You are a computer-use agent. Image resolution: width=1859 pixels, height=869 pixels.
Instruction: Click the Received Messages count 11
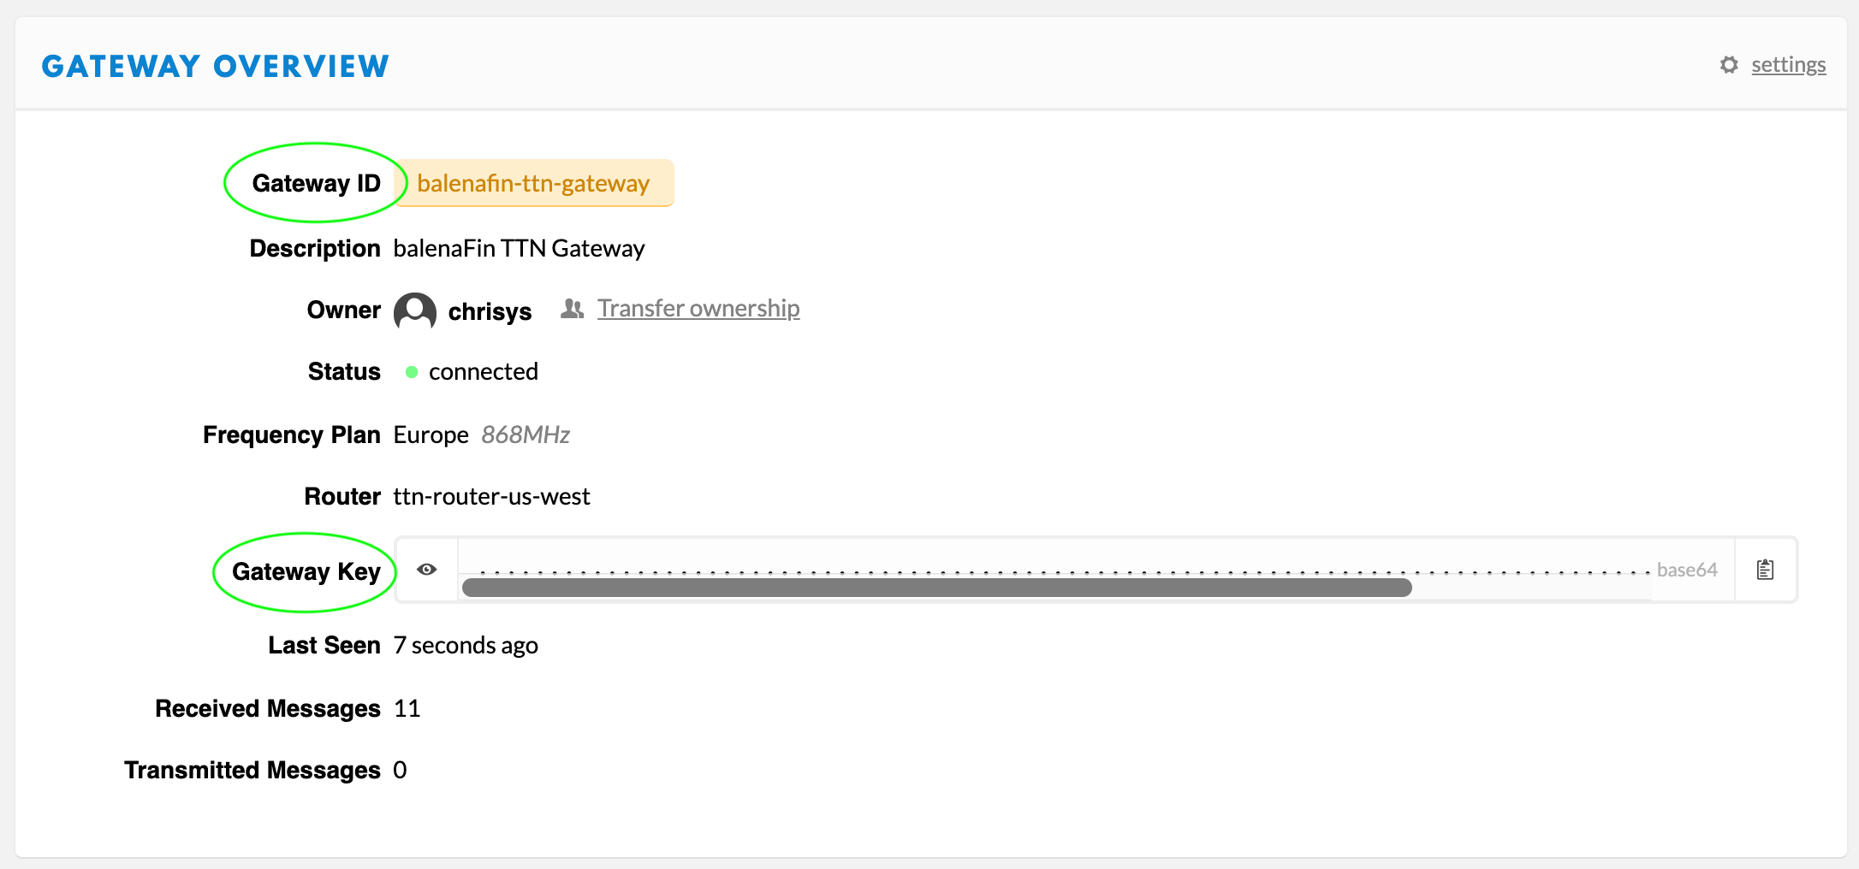(407, 709)
